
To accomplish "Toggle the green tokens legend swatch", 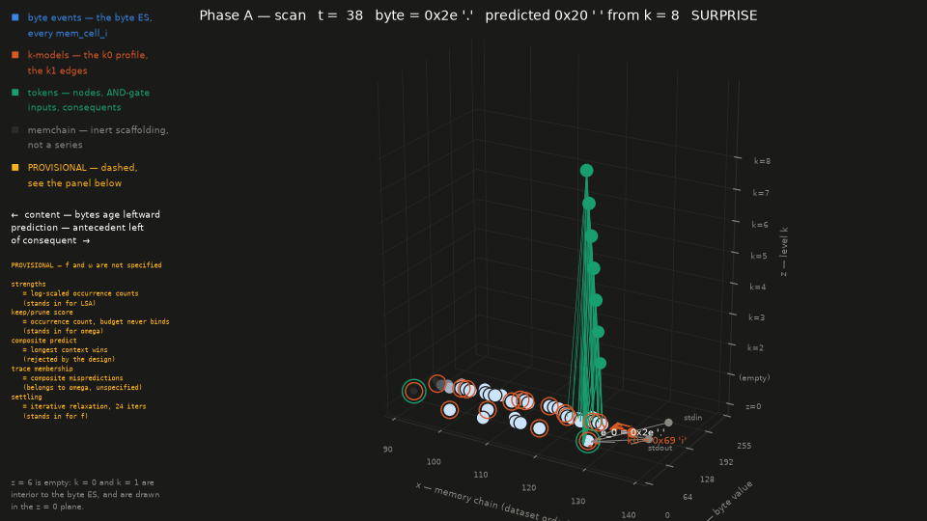I will (15, 93).
